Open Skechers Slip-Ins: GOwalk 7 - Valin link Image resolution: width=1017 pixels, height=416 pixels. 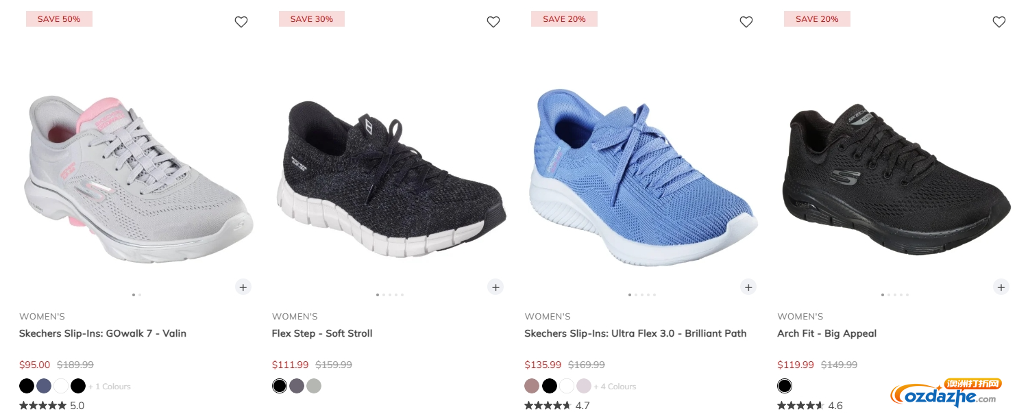tap(103, 333)
